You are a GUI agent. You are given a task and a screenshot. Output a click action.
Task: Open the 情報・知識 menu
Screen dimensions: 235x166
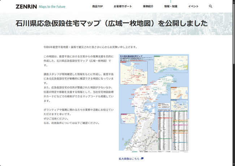(x=171, y=6)
